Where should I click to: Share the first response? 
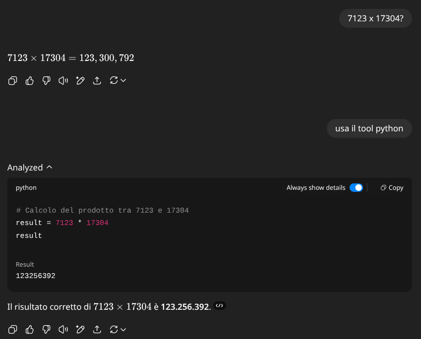click(97, 80)
